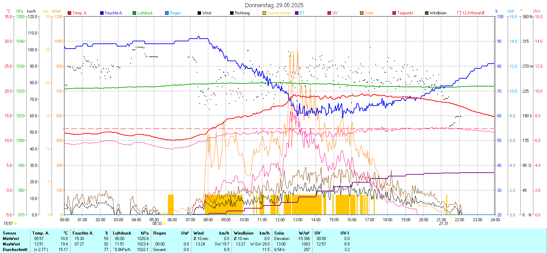Click the brown Windböen legend square
Screen dimensions: 547x253
coord(427,13)
